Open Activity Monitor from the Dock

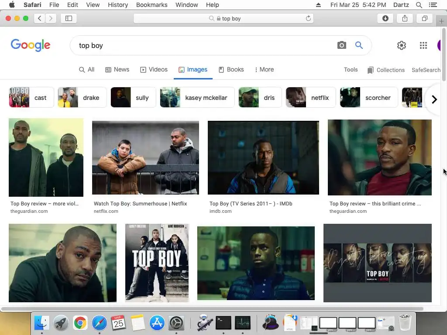[243, 323]
